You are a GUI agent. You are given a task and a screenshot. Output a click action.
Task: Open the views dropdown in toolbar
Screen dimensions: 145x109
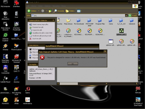pyautogui.click(x=79, y=11)
